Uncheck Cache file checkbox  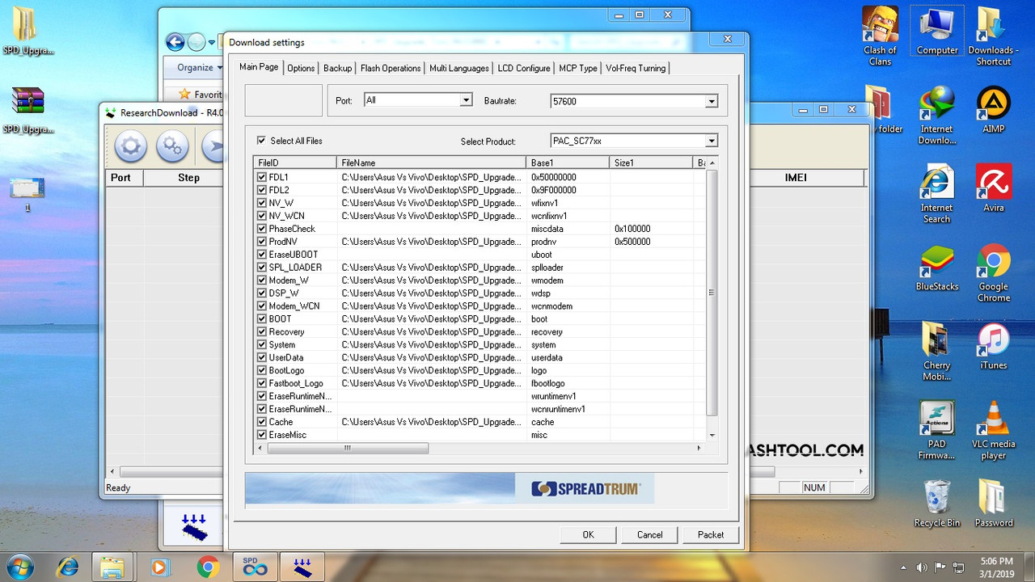pyautogui.click(x=261, y=422)
